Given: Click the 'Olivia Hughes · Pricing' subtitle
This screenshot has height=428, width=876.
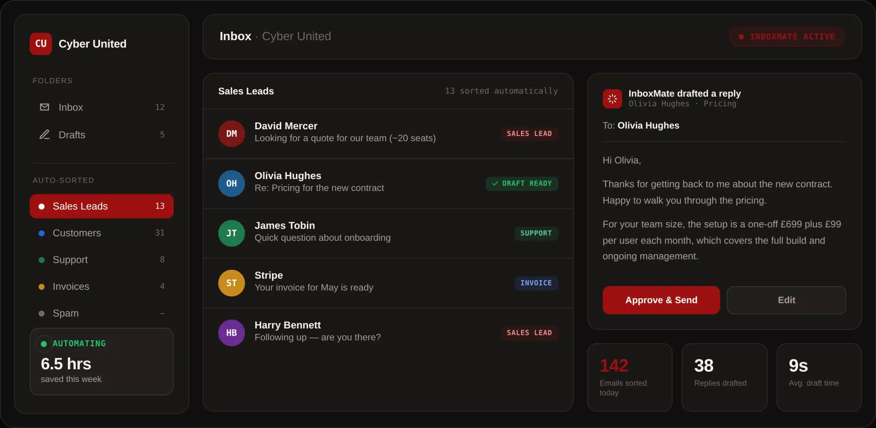Looking at the screenshot, I should pyautogui.click(x=682, y=104).
